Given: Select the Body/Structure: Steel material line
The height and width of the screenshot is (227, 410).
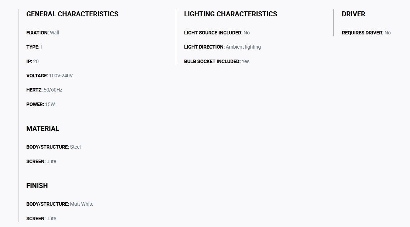Looking at the screenshot, I should pos(54,147).
